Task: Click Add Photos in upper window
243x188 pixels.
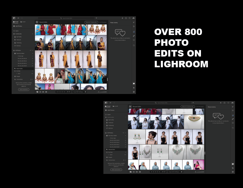Action: tap(17, 26)
